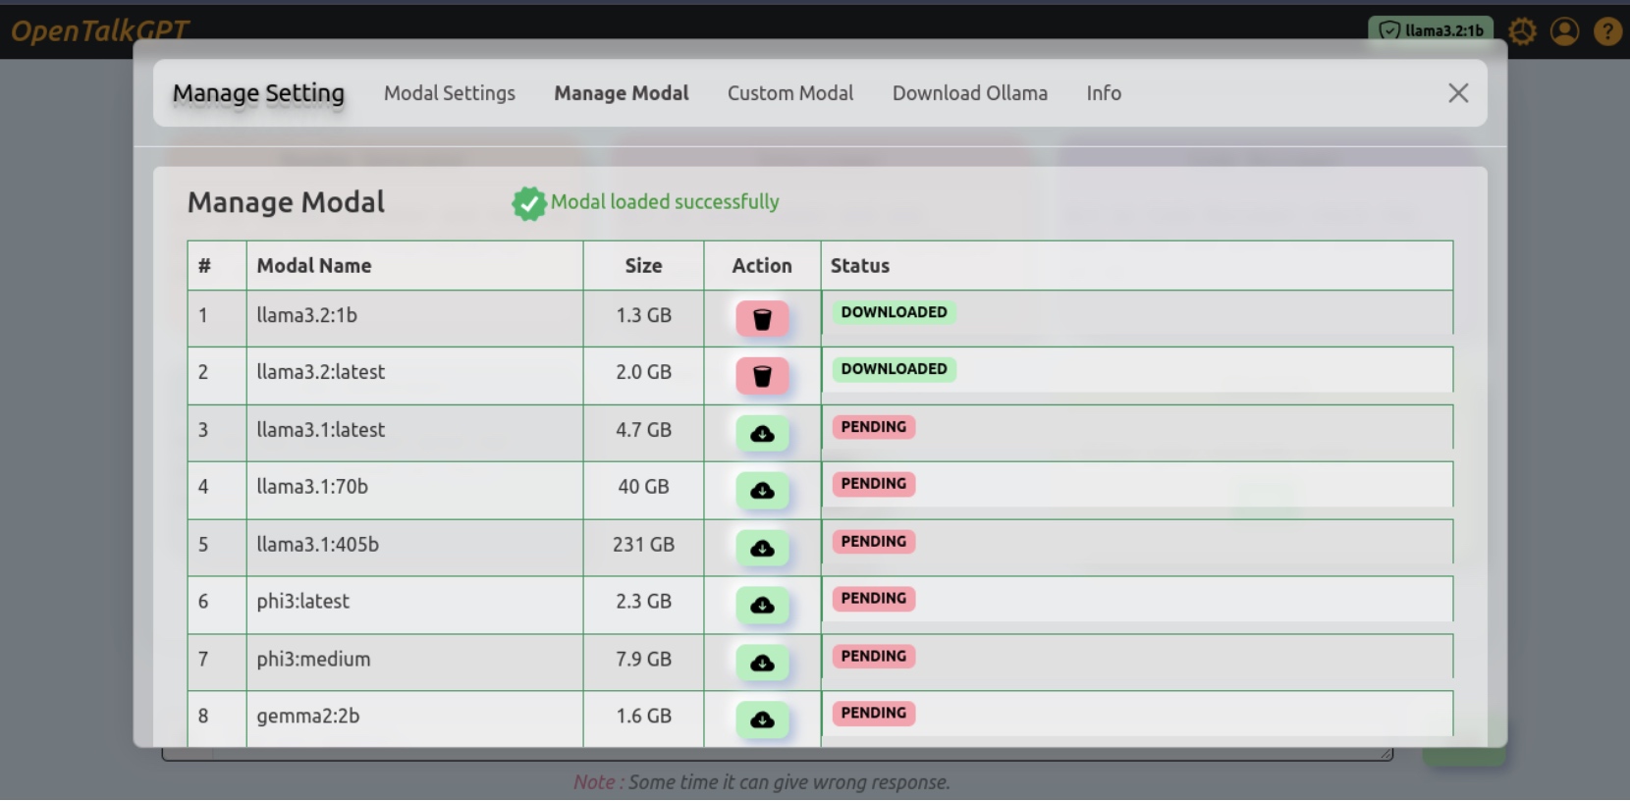Select the llama3.1:latest name cell

click(414, 433)
